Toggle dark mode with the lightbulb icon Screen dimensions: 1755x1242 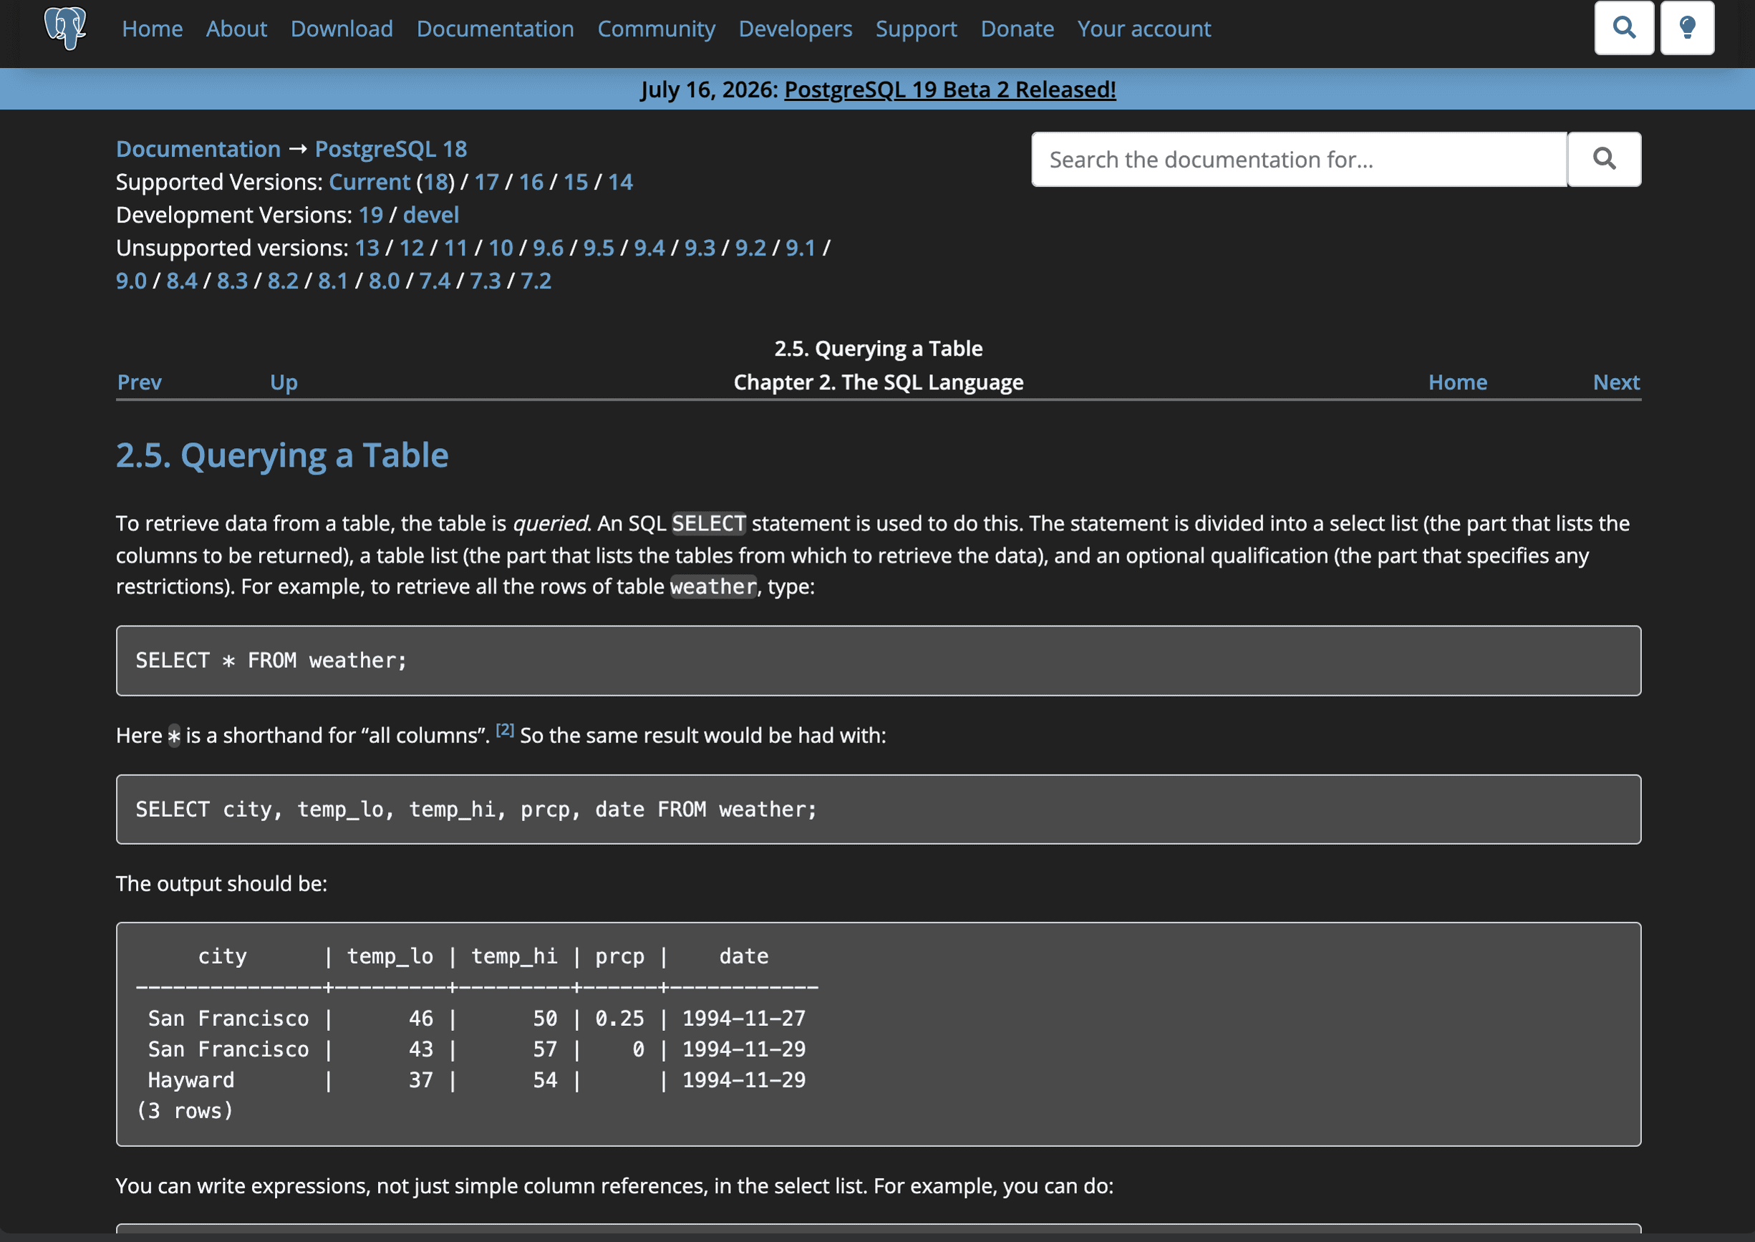point(1687,29)
